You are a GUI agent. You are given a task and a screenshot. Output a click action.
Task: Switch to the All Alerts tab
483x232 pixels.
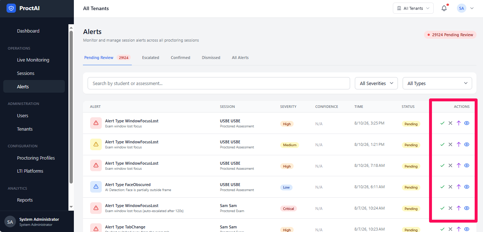point(240,58)
